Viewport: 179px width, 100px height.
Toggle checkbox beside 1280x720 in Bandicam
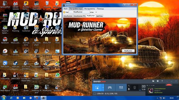95,94
